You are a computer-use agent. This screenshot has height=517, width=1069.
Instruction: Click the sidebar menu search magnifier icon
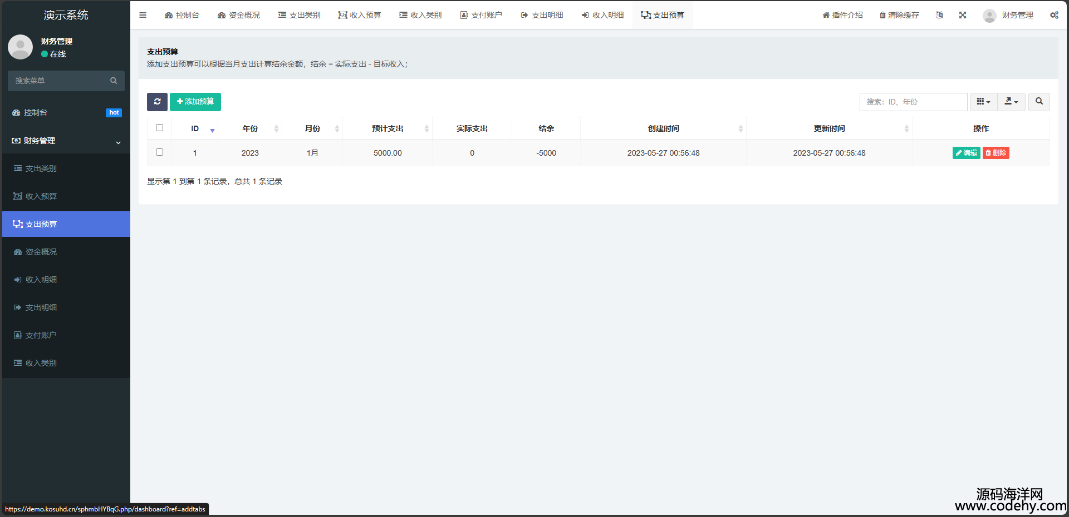pyautogui.click(x=114, y=81)
